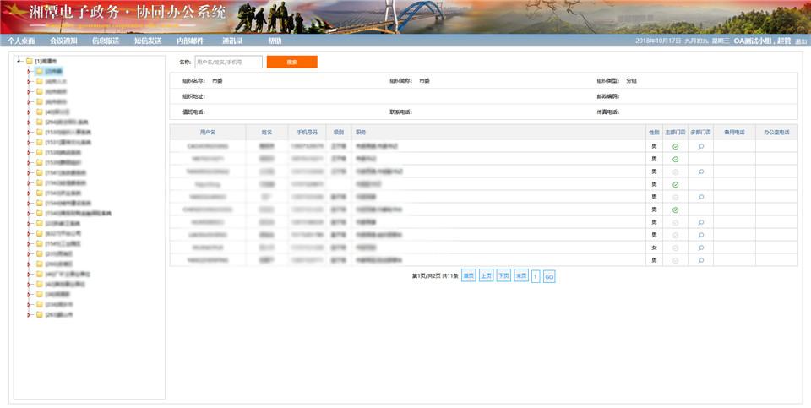Expand the [1545] tree node
Viewport: 811px width, 408px height.
[28, 243]
